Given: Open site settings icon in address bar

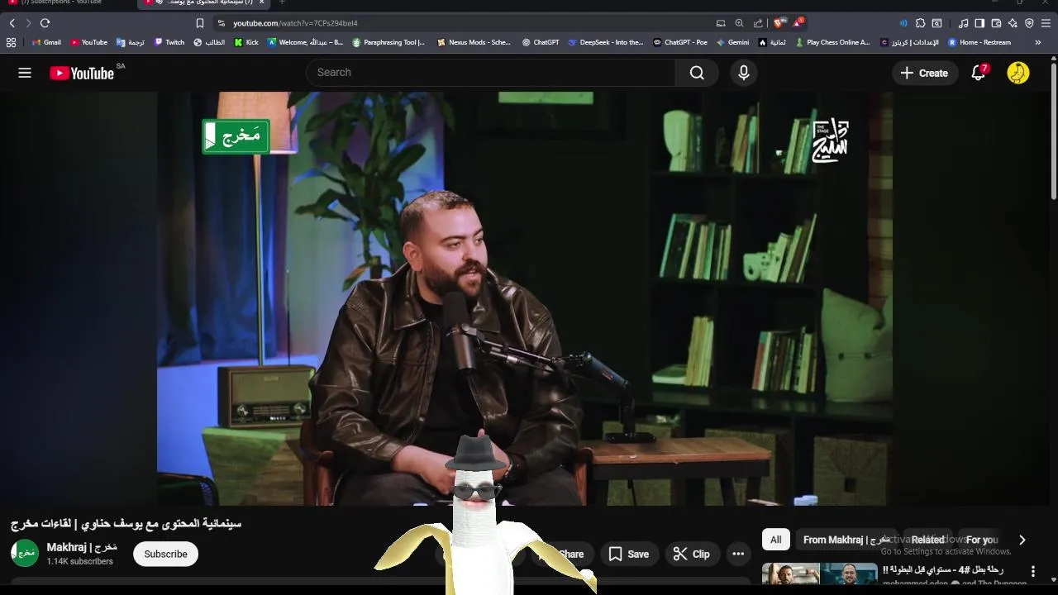Looking at the screenshot, I should (x=221, y=23).
